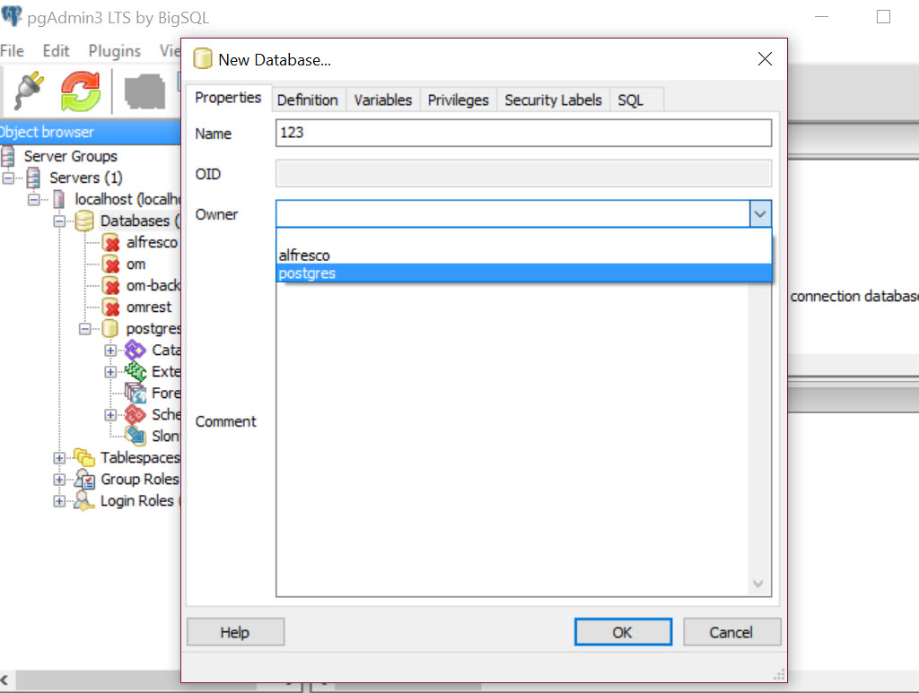Switch to the Definition tab
This screenshot has width=919, height=693.
coord(307,100)
